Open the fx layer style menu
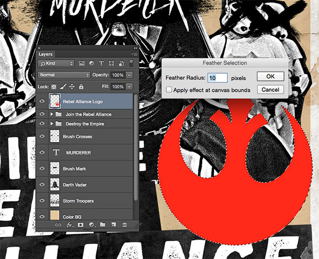The width and height of the screenshot is (319, 259). click(70, 225)
